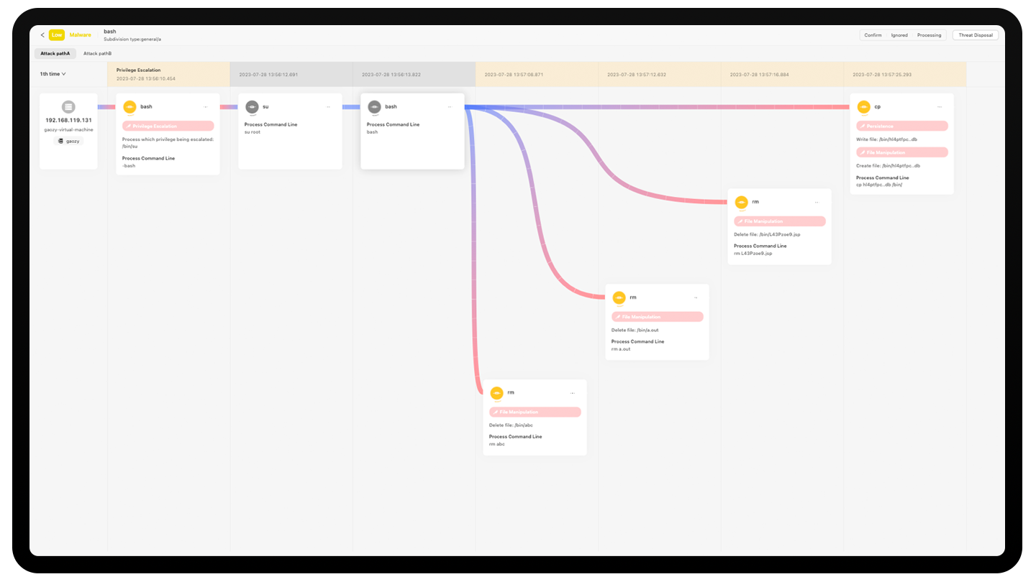
Task: Mark the alert as Ignored
Action: [x=899, y=35]
